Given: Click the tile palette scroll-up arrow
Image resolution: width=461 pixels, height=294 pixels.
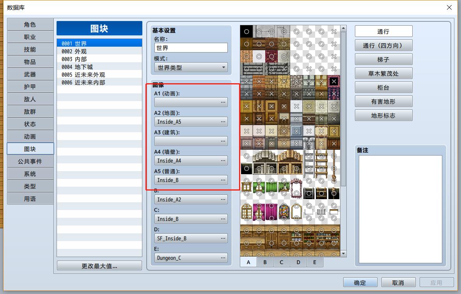Looking at the screenshot, I should click(343, 28).
